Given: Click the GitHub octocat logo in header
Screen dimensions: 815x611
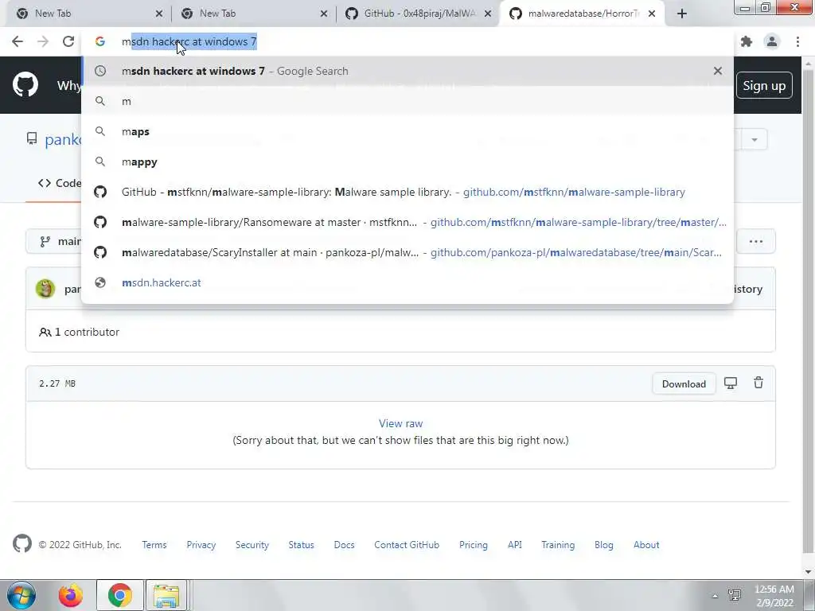Looking at the screenshot, I should pos(25,84).
